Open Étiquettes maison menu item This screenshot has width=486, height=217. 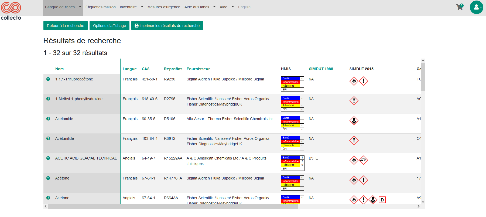click(101, 7)
